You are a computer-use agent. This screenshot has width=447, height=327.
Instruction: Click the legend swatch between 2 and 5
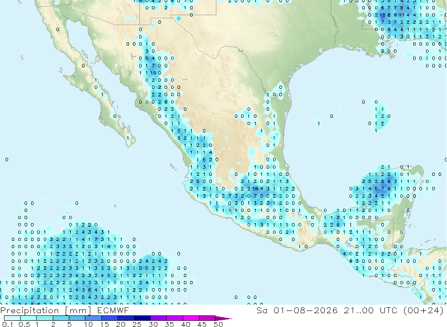61,318
